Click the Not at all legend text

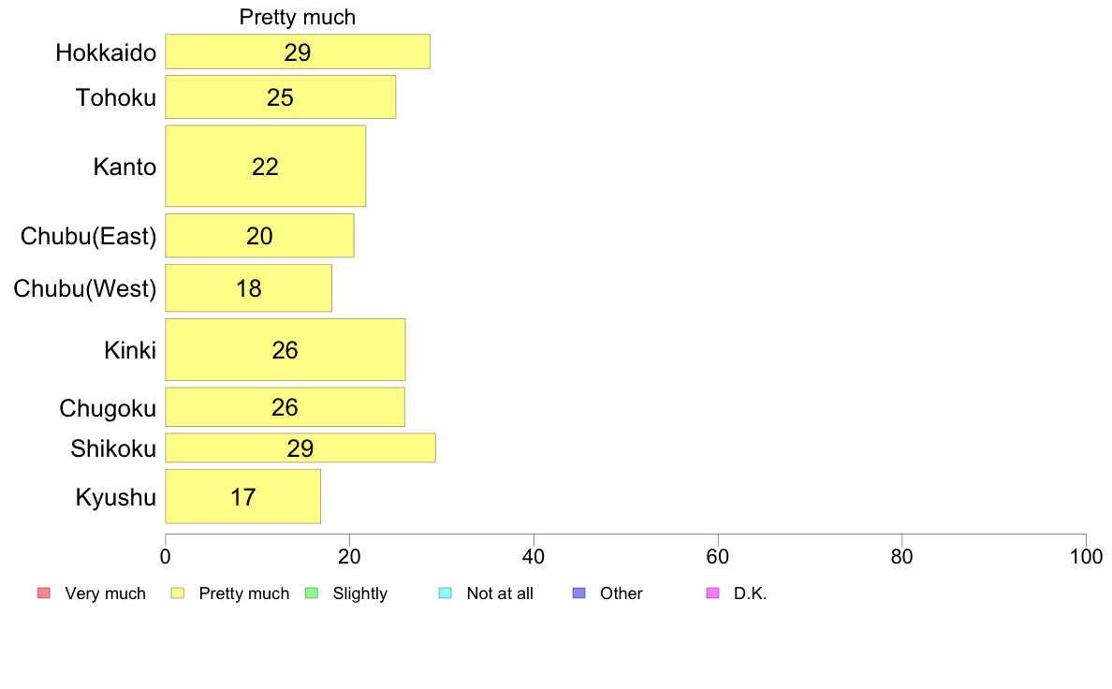coord(500,594)
